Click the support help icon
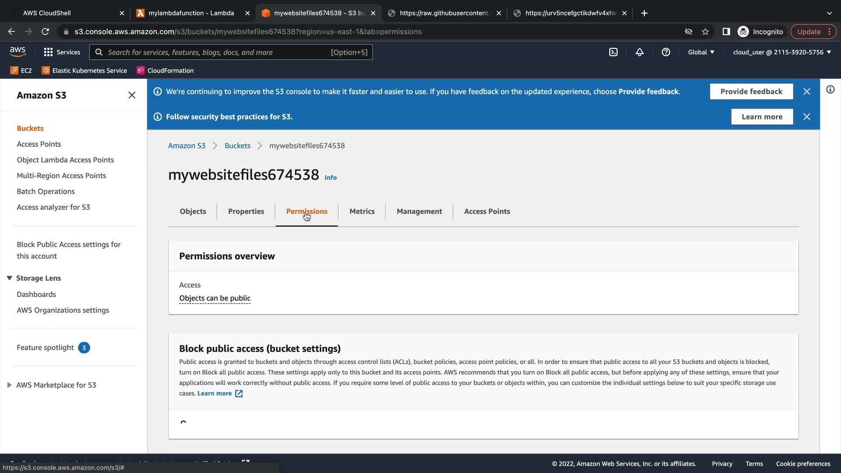Image resolution: width=841 pixels, height=473 pixels. (x=666, y=52)
